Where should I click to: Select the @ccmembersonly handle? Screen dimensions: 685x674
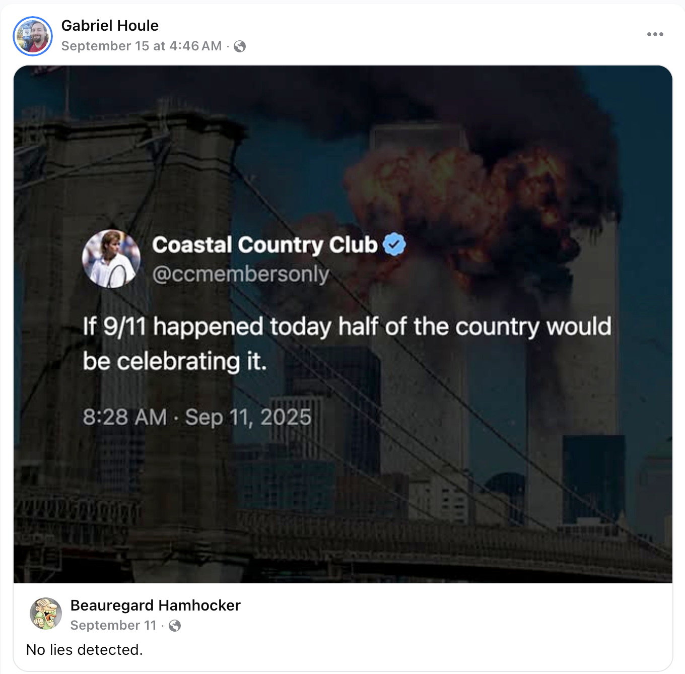point(241,274)
